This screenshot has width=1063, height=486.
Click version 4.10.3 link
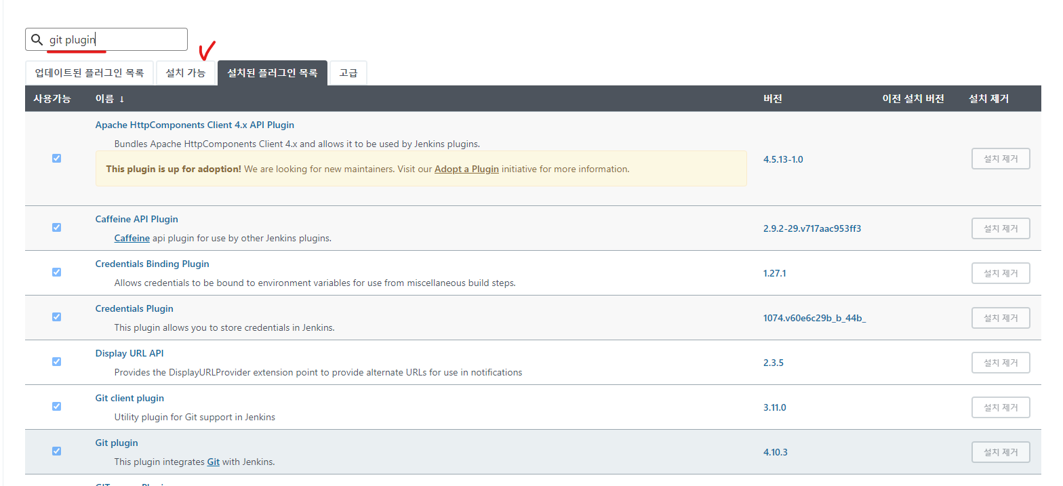(776, 452)
